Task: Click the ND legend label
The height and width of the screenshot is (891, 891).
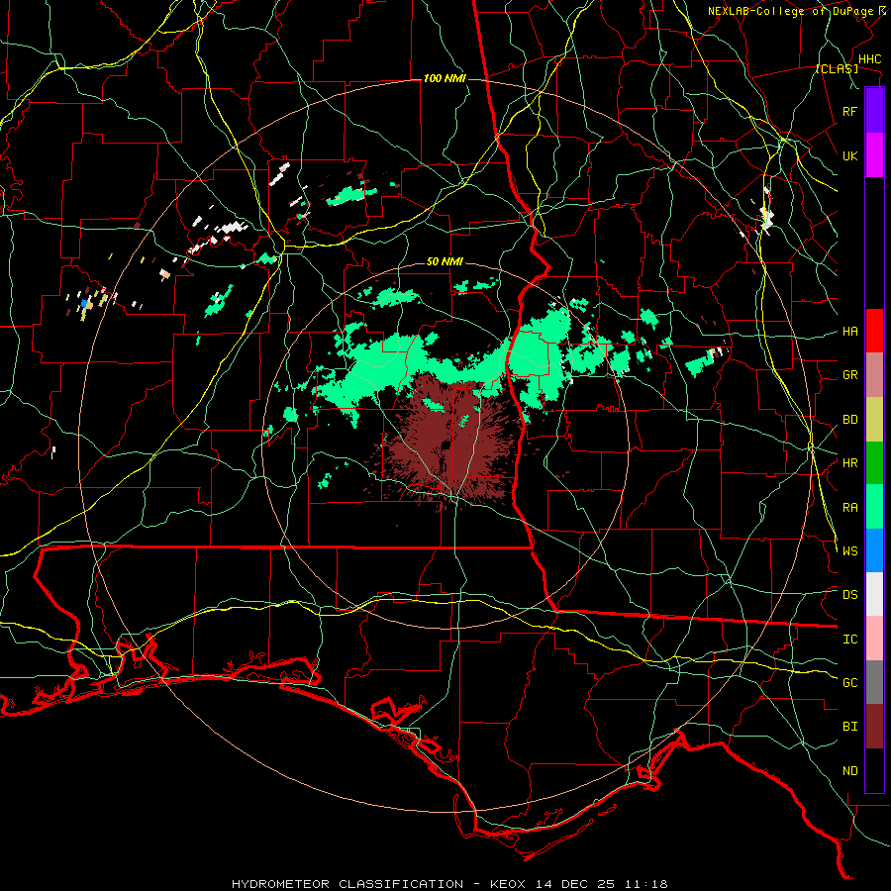Action: point(849,771)
